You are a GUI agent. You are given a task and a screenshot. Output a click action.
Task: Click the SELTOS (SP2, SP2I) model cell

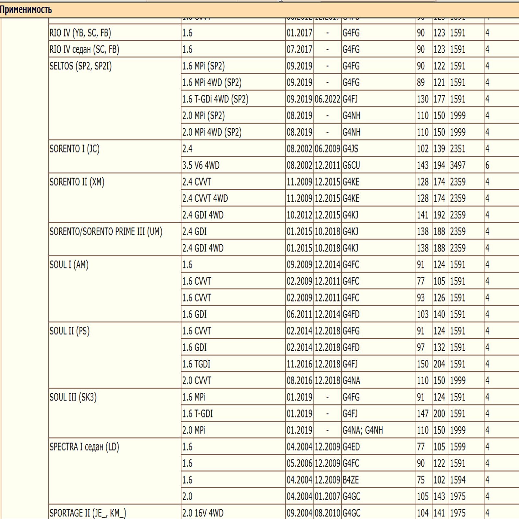click(80, 66)
